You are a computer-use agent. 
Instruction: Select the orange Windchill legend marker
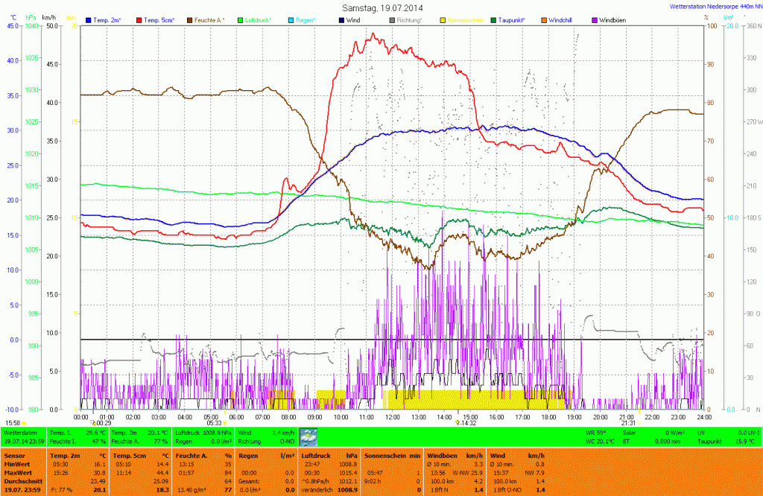click(x=543, y=19)
